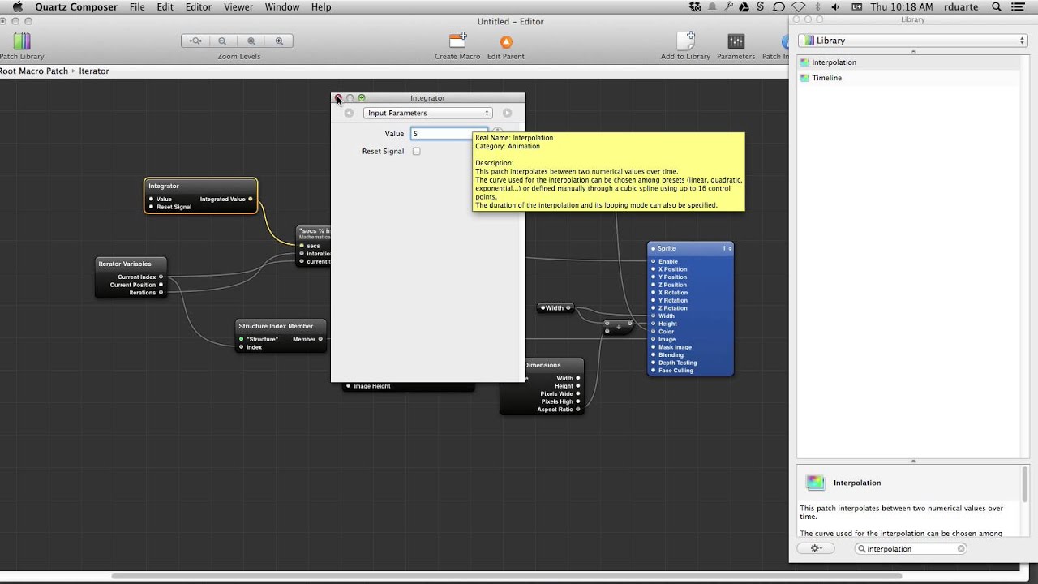Click the actual-size magnifier in Zoom Levels

(251, 41)
